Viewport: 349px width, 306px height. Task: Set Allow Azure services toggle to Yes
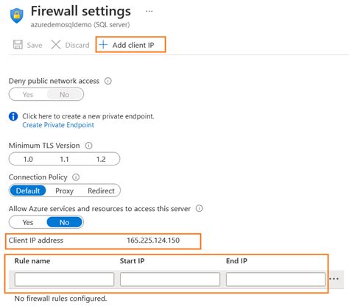pyautogui.click(x=28, y=222)
